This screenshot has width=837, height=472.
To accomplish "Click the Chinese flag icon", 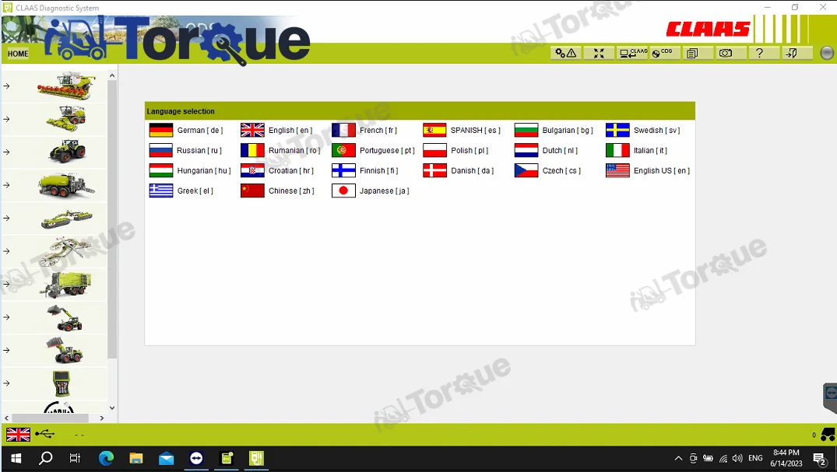I will point(252,191).
